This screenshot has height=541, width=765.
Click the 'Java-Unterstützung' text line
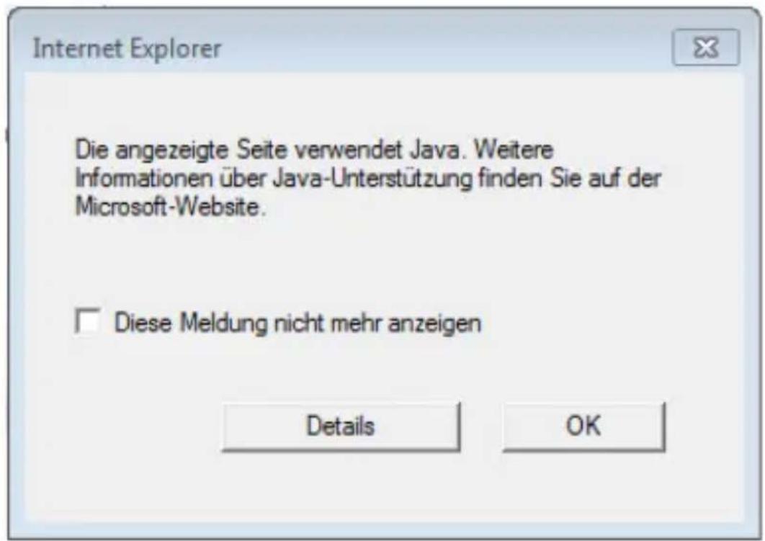[372, 179]
